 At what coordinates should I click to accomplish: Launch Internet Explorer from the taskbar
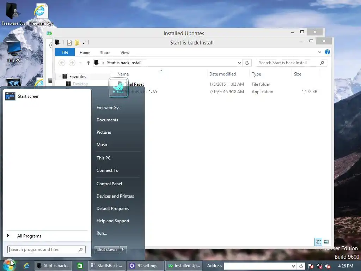click(26, 266)
